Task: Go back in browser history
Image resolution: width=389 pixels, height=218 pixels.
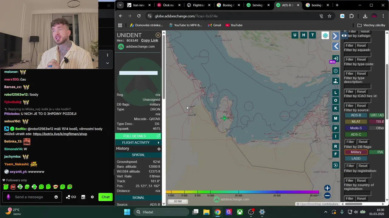Action: (121, 16)
